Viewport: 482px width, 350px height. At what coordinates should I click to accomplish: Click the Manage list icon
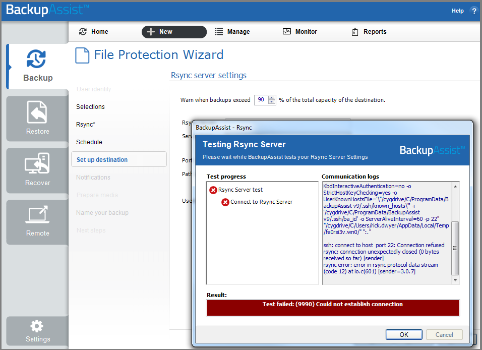click(x=219, y=31)
